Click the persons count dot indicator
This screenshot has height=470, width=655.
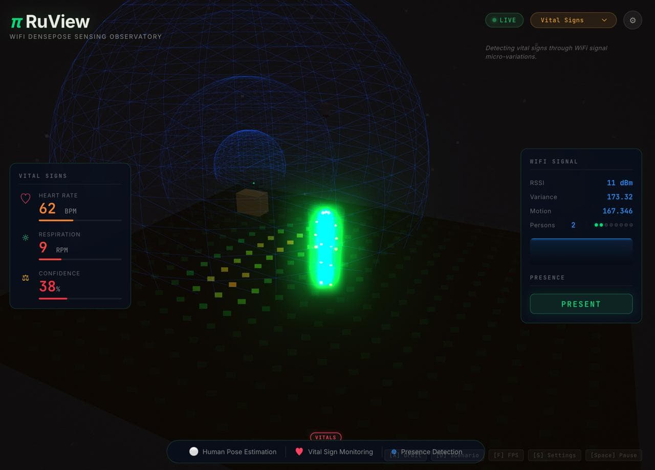point(614,225)
